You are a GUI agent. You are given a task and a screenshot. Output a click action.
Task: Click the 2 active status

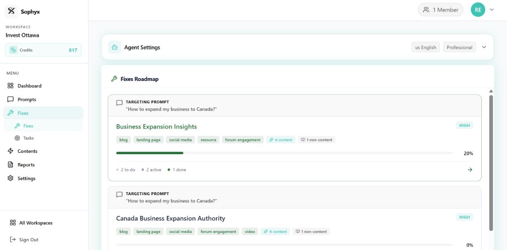point(152,169)
